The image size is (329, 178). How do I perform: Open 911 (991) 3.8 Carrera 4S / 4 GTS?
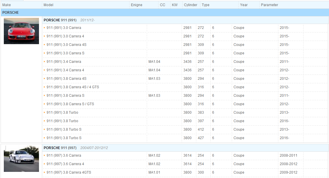pyautogui.click(x=73, y=87)
